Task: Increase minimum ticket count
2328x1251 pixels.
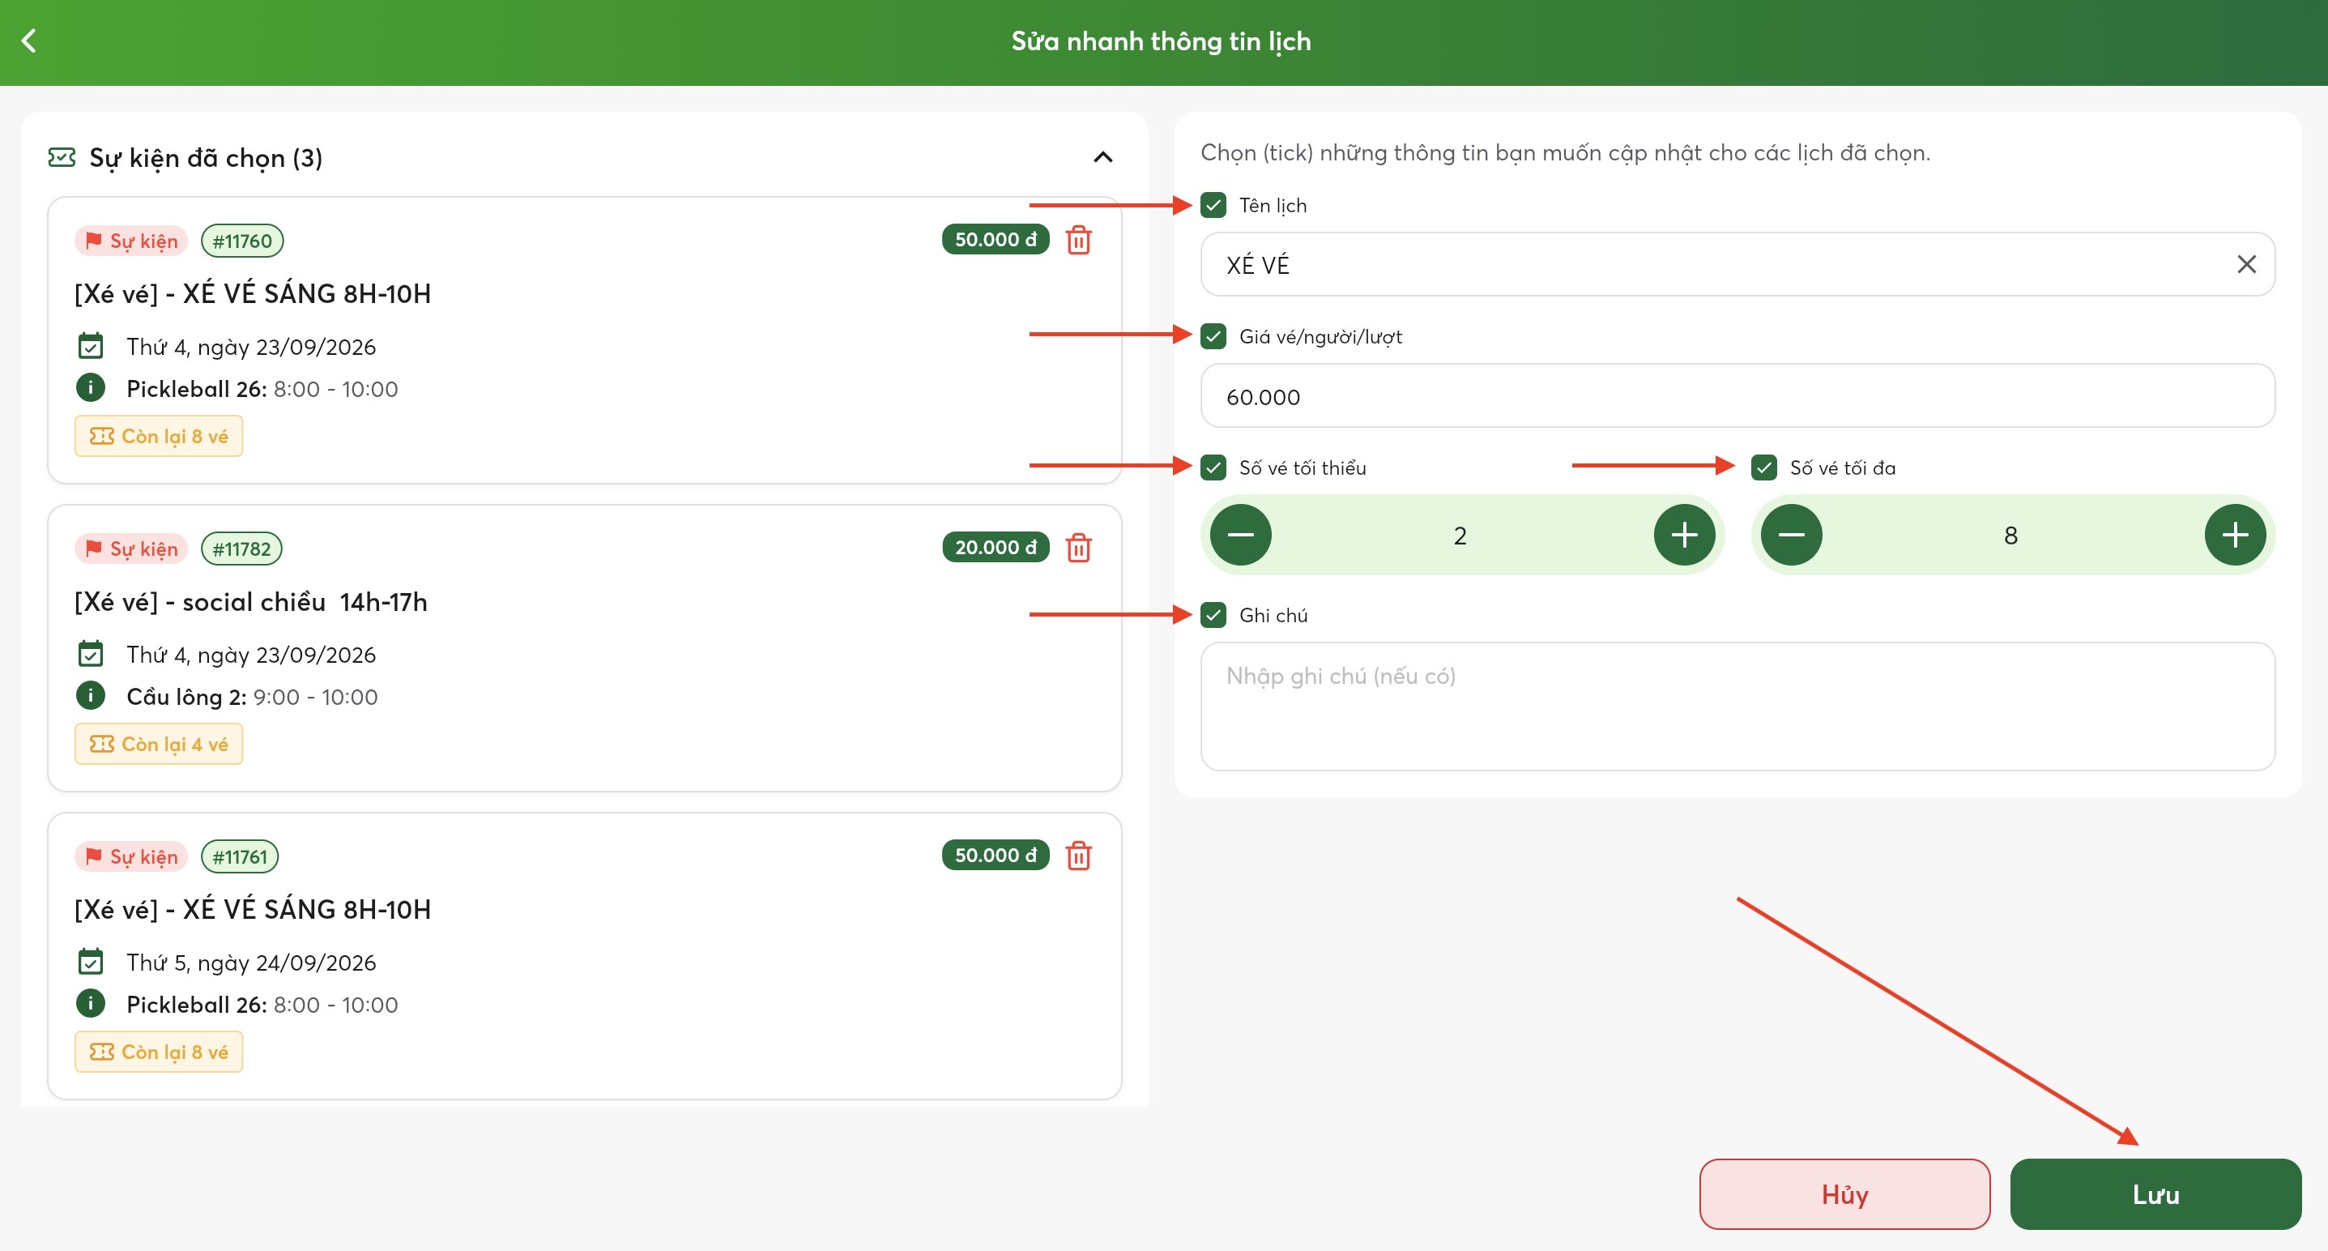Action: tap(1684, 535)
